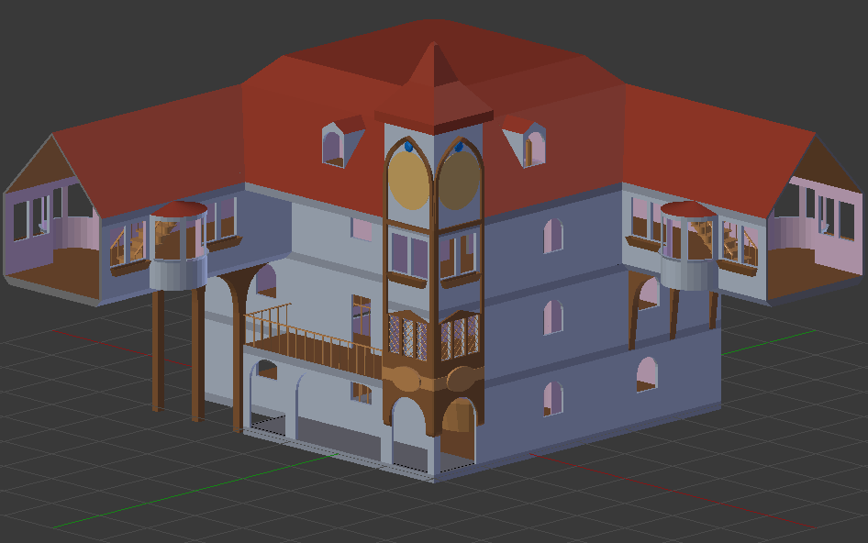868x543 pixels.
Task: Select the open gable end of the left wing
Action: click(x=52, y=218)
